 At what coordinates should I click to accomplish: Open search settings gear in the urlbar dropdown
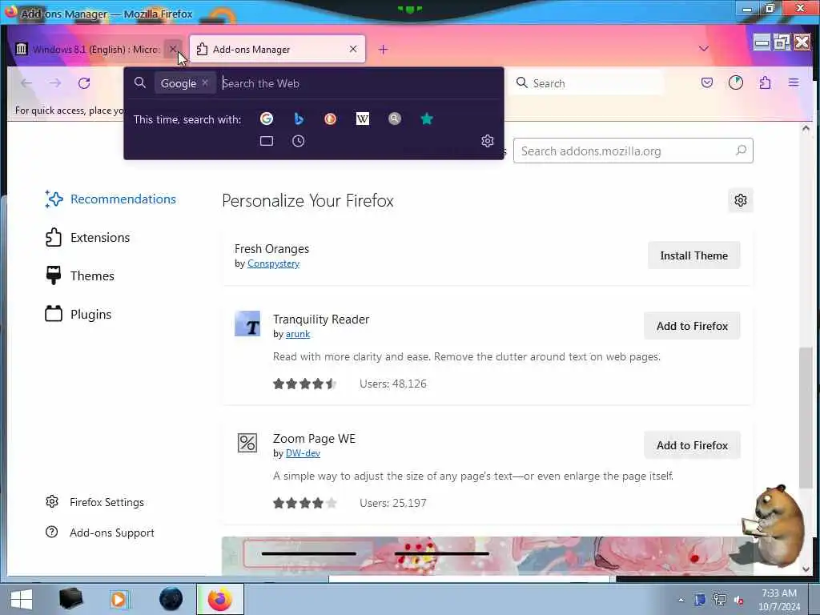(488, 141)
